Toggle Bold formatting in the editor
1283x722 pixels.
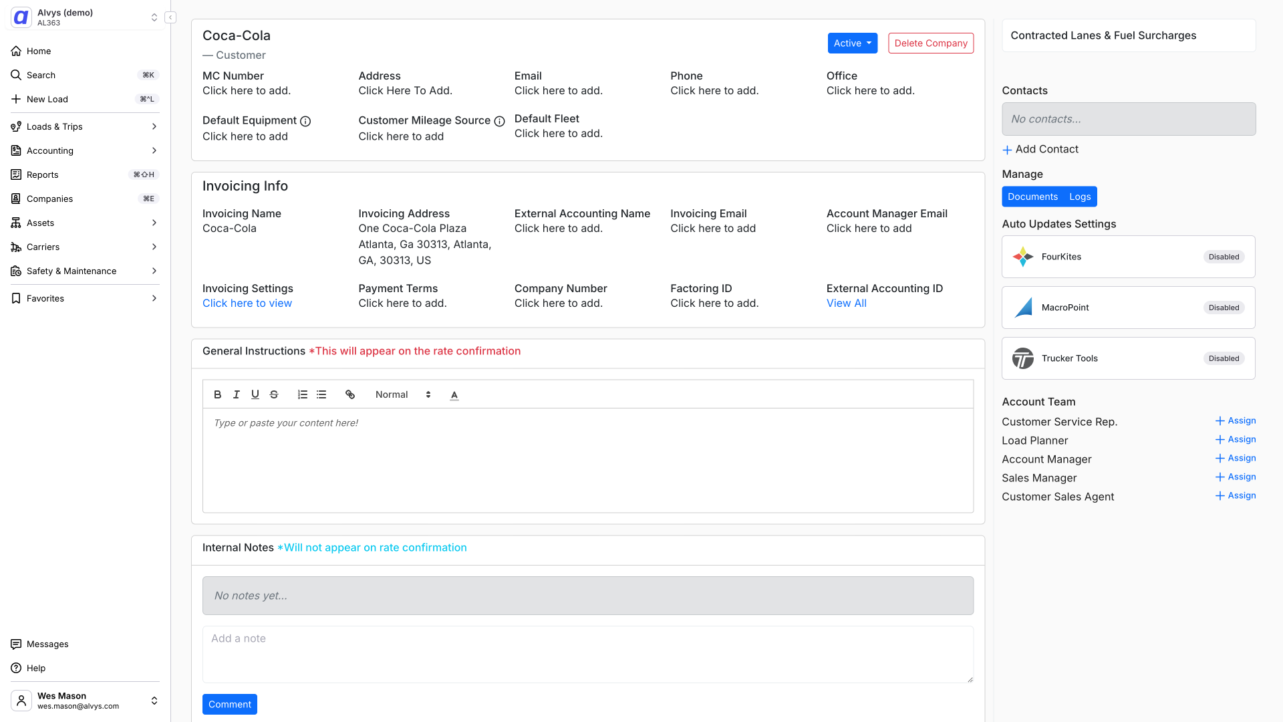(217, 394)
